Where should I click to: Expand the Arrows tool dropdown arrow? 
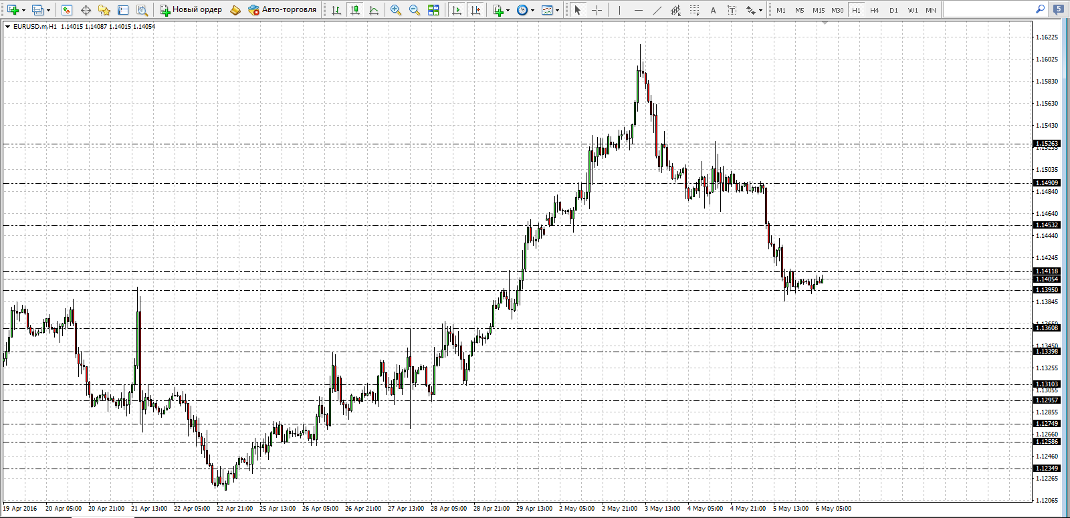[761, 10]
